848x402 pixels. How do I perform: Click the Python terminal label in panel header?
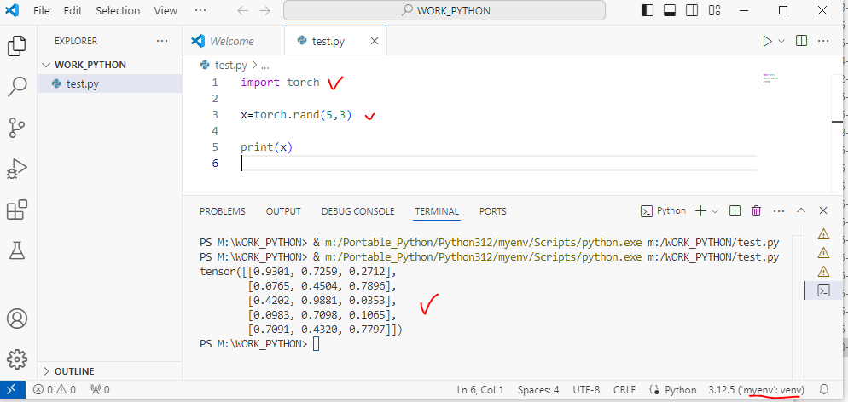pyautogui.click(x=663, y=211)
